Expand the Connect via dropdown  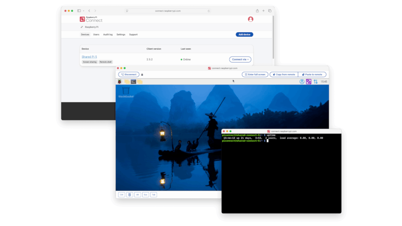tap(240, 59)
